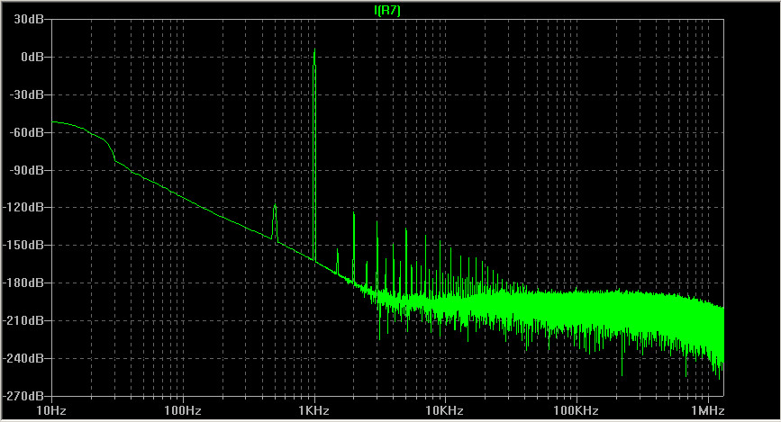Click the -240dB vertical axis label
781x422 pixels.
pos(24,358)
